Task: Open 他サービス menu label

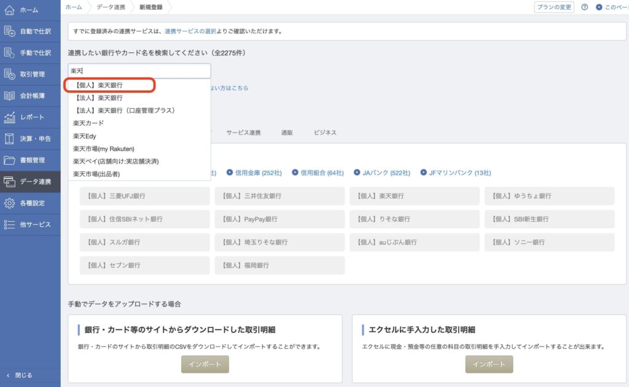Action: pos(35,225)
